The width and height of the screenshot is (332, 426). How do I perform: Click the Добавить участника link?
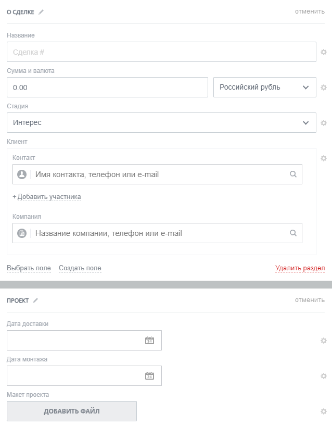[x=47, y=197]
